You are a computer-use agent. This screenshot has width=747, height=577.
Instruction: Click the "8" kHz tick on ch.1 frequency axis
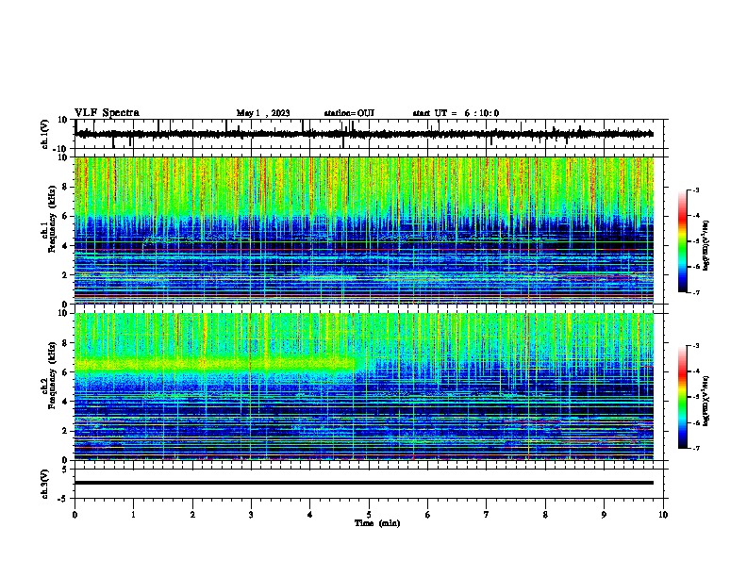65,187
